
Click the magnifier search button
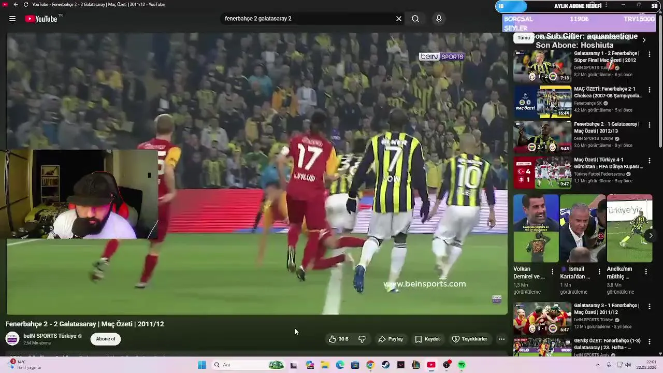(x=415, y=19)
